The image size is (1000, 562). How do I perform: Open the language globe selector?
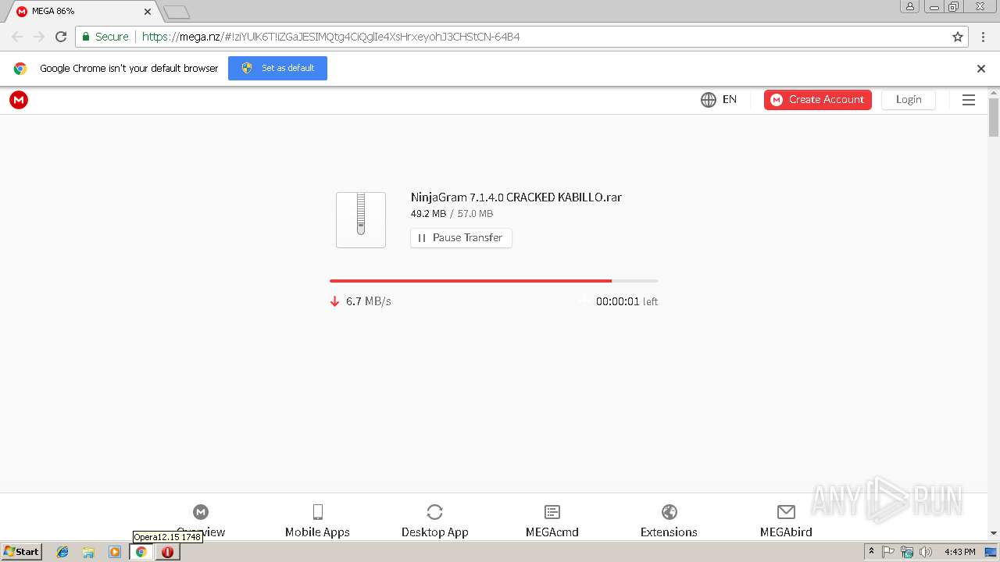(x=709, y=100)
